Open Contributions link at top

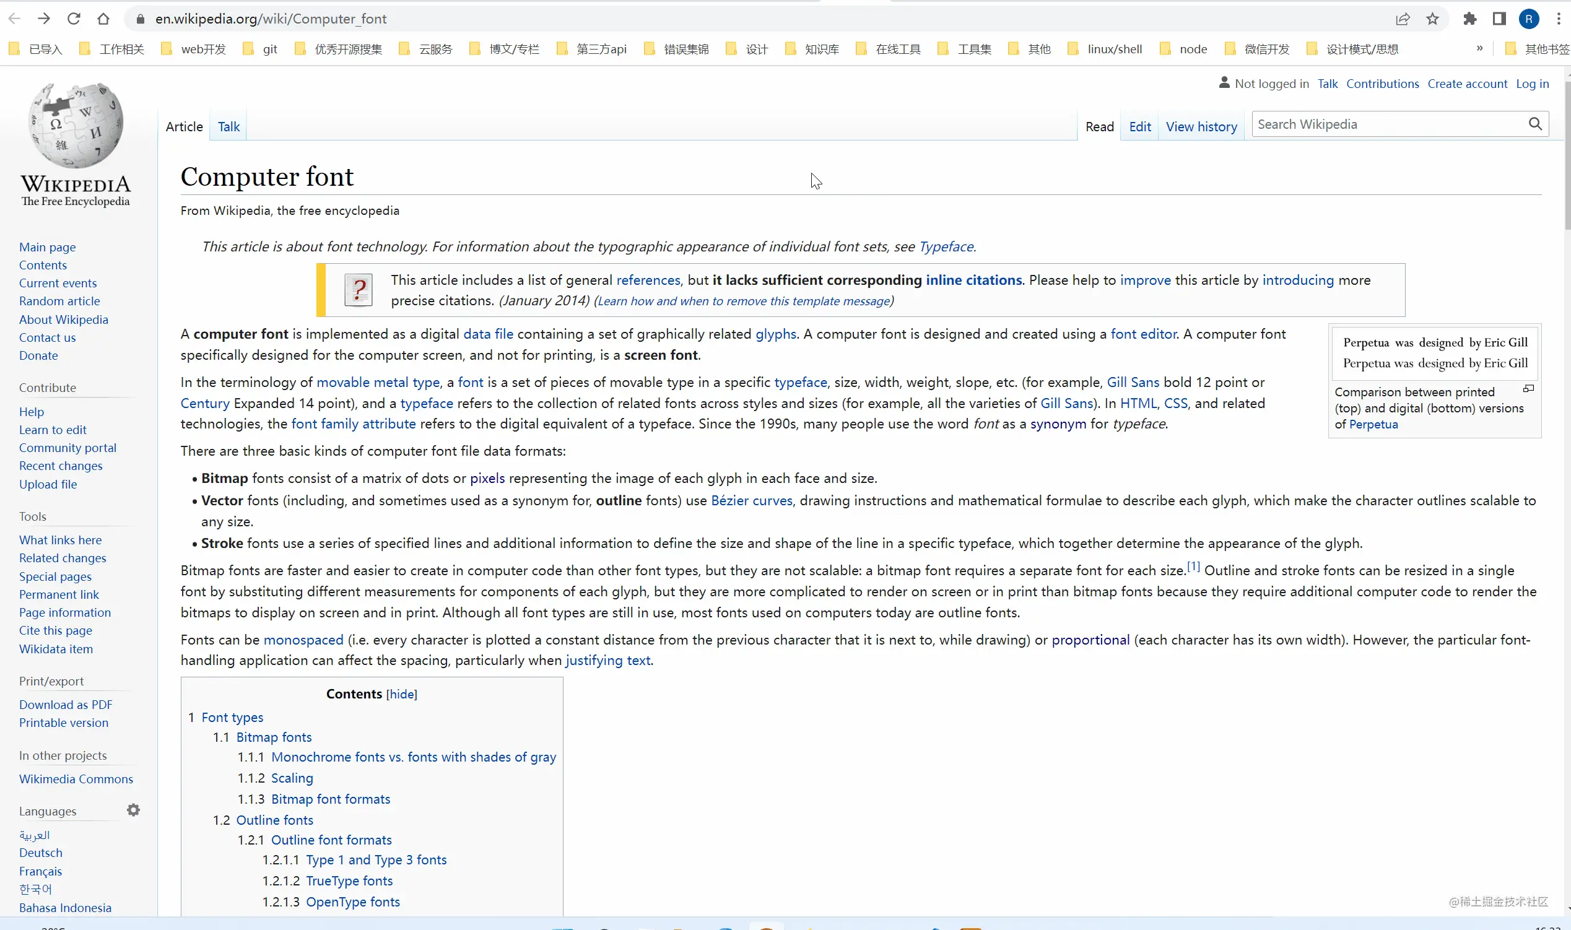click(x=1382, y=84)
